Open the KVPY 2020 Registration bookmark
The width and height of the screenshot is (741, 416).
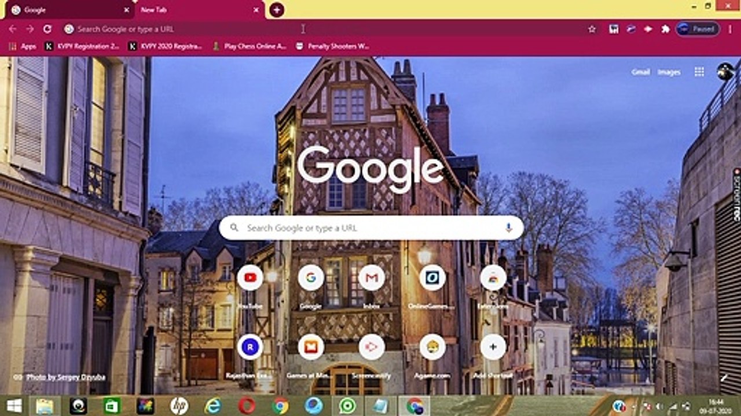point(165,46)
